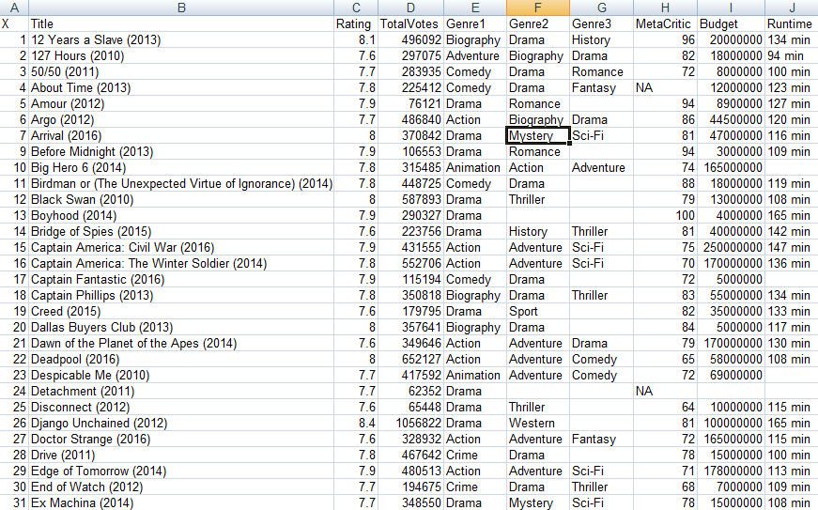Click runtime '94 min' for 127 Hours

pyautogui.click(x=792, y=55)
